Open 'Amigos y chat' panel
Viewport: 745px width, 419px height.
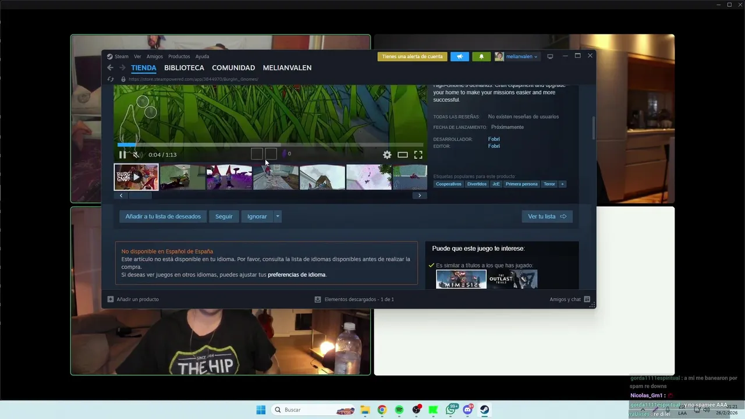(x=570, y=299)
